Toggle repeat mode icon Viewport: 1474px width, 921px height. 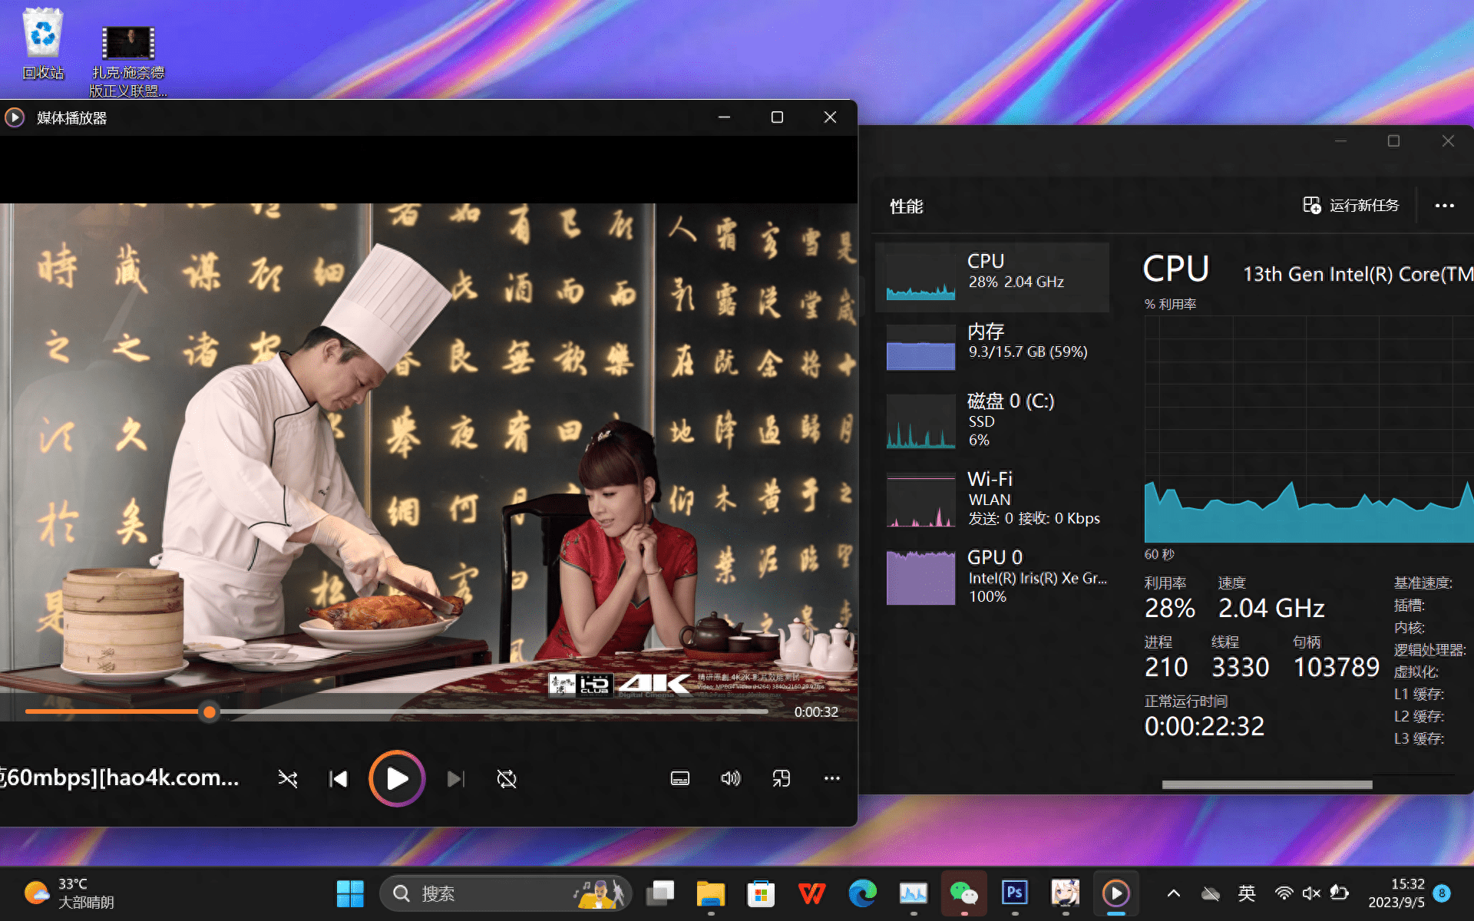507,779
